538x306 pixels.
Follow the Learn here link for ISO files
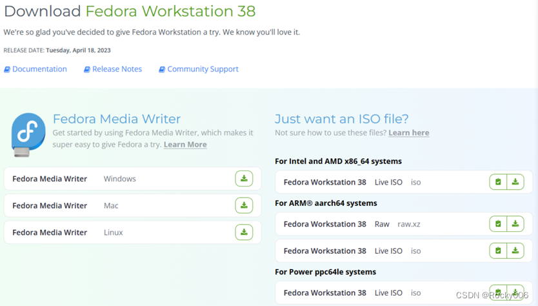tap(408, 133)
